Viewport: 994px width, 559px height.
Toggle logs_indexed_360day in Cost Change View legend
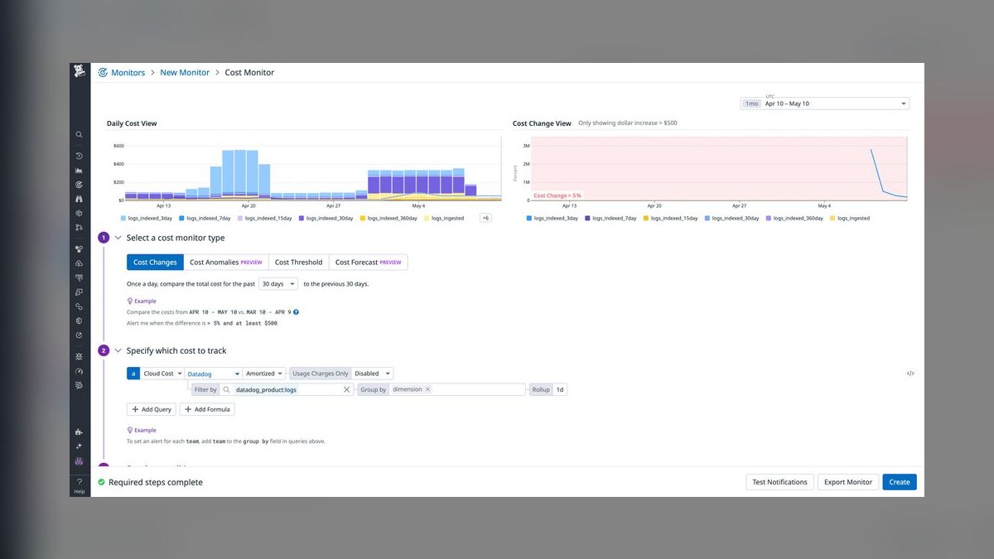point(795,218)
